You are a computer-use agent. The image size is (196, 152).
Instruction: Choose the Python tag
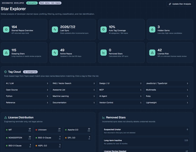(x=27, y=96)
